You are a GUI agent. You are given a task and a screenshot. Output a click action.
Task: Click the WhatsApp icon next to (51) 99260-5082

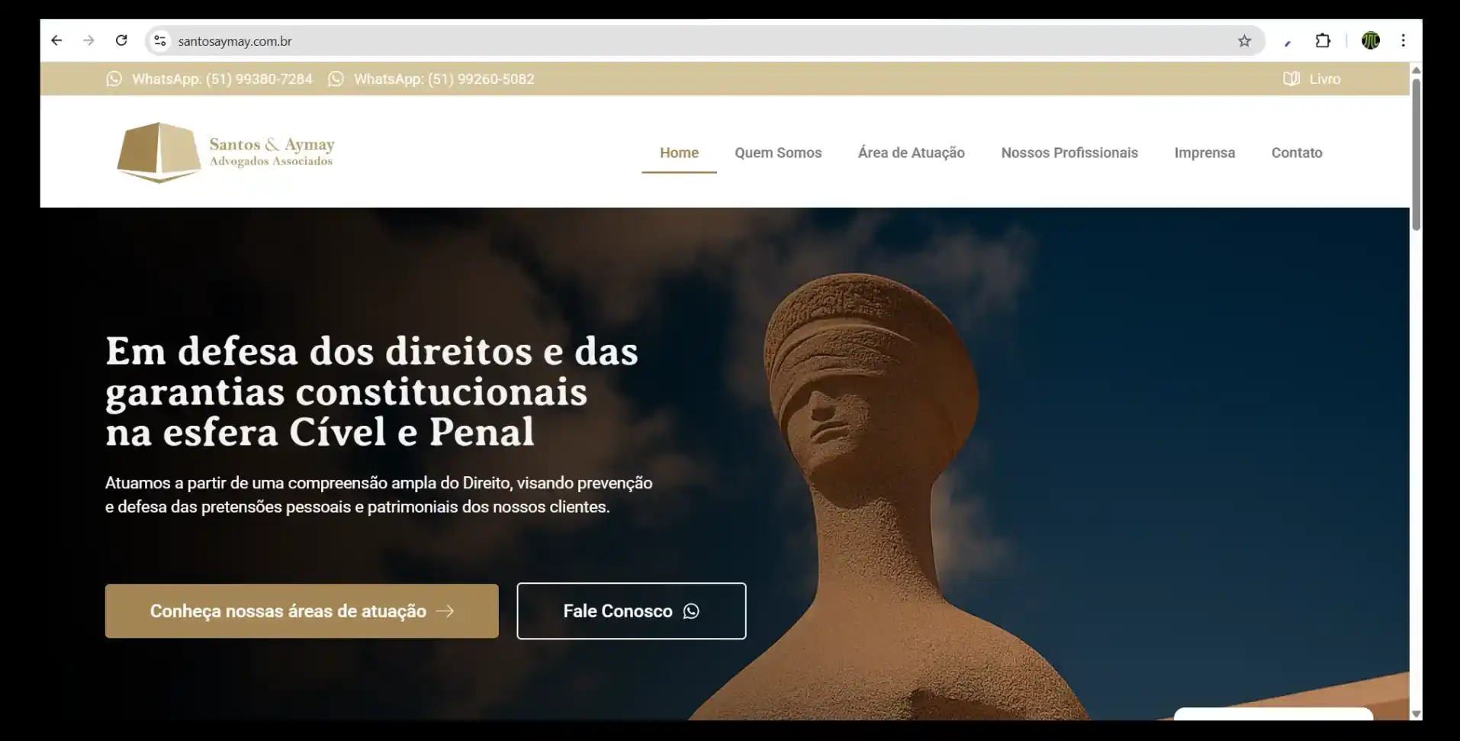(x=336, y=79)
